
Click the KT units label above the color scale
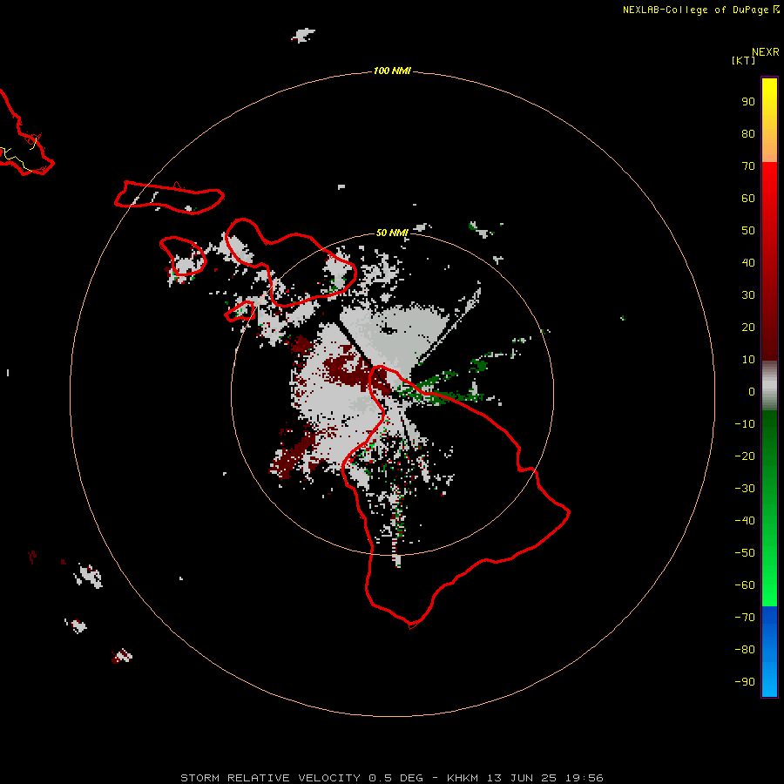pyautogui.click(x=743, y=60)
